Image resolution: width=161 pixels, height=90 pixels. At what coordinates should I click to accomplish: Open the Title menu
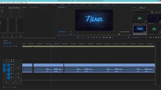18,3
